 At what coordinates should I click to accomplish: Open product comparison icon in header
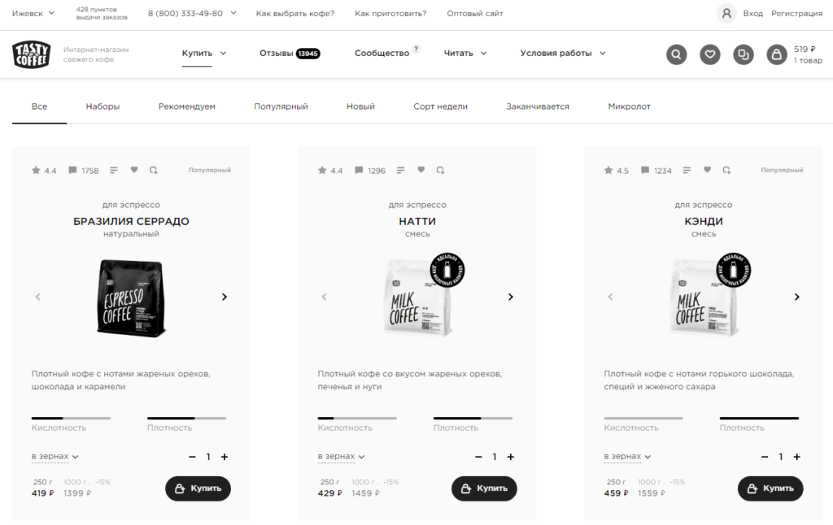point(744,54)
